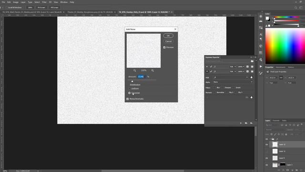Screen dimensions: 305x172
Task: Open the Actions play icon in the side strip
Action: [x=261, y=66]
